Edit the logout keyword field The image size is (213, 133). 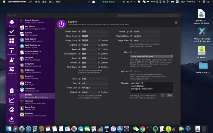(x=89, y=45)
